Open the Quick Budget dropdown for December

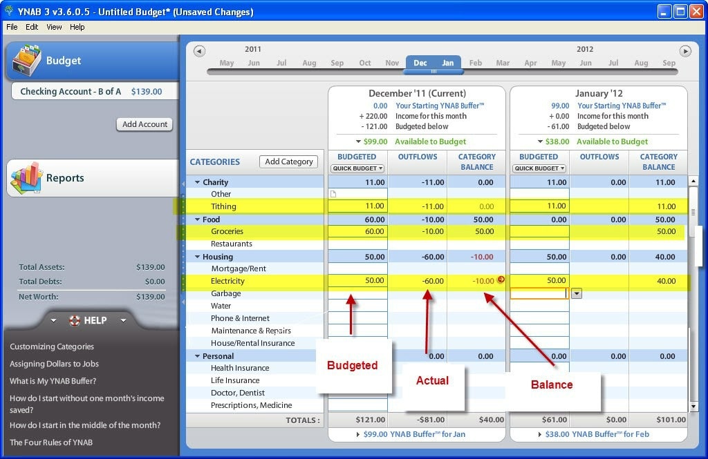357,167
